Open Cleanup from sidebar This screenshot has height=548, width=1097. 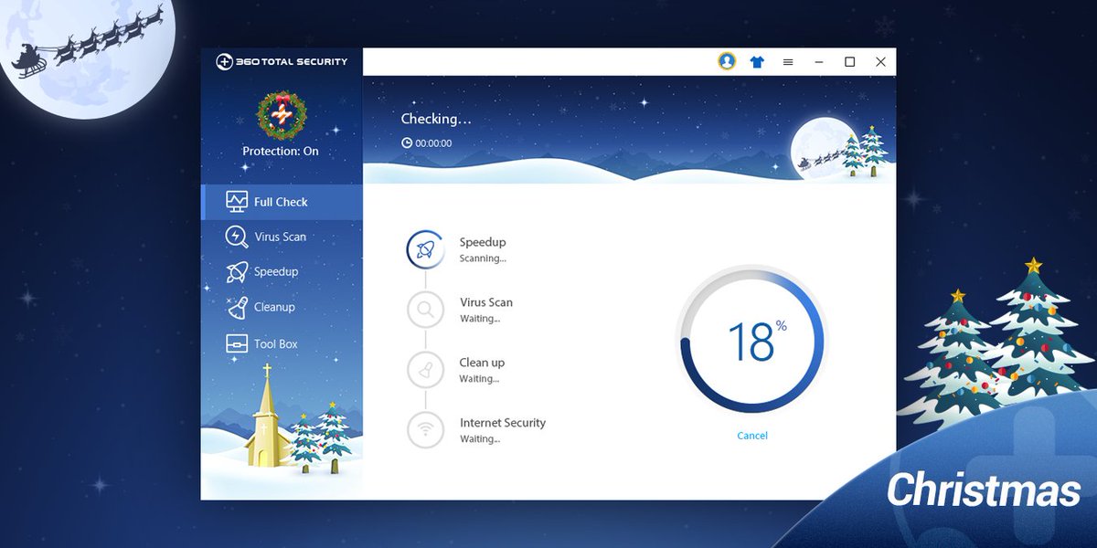(282, 308)
